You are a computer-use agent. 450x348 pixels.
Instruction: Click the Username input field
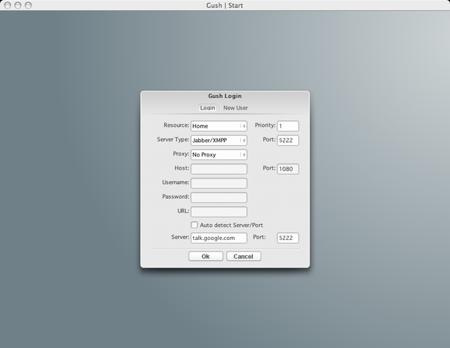pos(218,183)
